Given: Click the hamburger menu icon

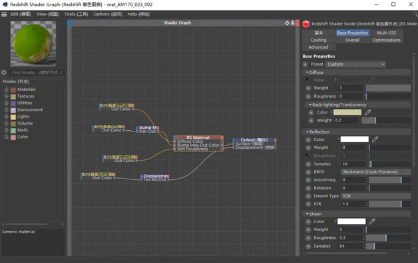Looking at the screenshot, I should 4,15.
